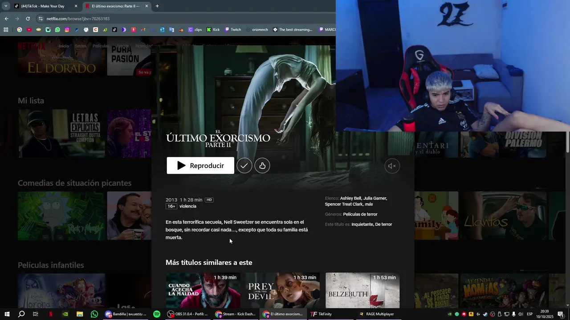Open File Explorer from the taskbar
570x320 pixels.
click(80, 314)
